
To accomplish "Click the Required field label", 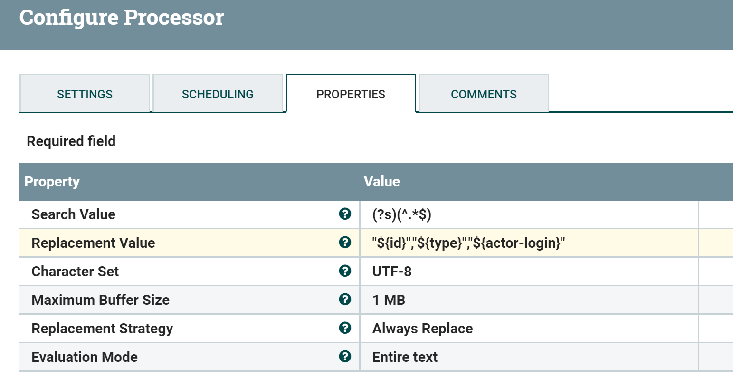I will 71,141.
